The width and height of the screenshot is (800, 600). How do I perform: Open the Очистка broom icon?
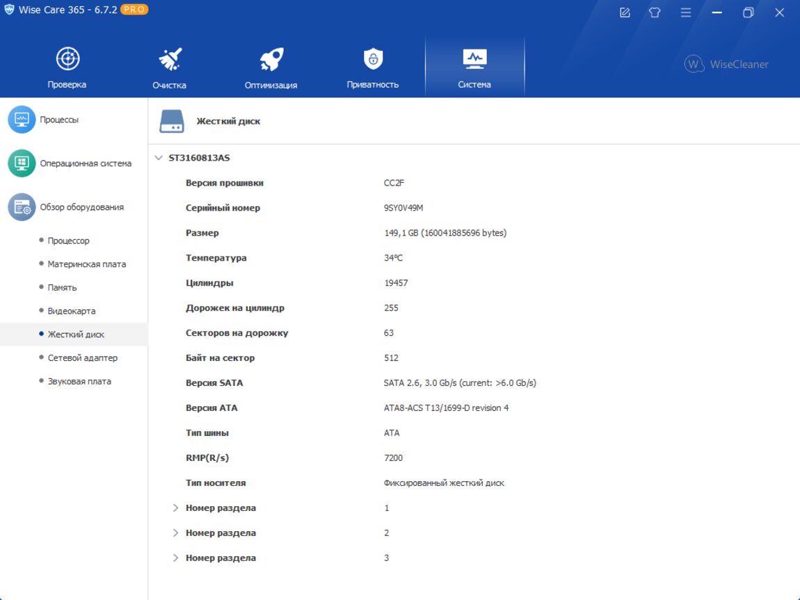[169, 60]
